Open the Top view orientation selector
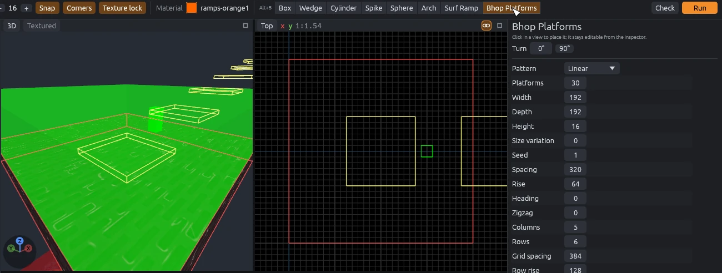Viewport: 722px width, 273px height. (267, 26)
